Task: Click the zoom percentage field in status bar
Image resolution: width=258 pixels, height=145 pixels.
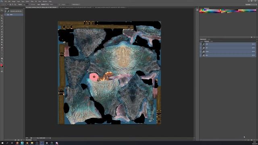Action: (x=27, y=138)
